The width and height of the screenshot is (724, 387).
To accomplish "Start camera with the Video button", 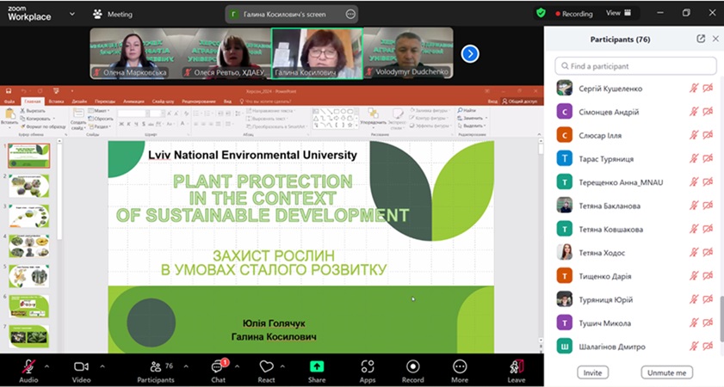I will point(81,371).
